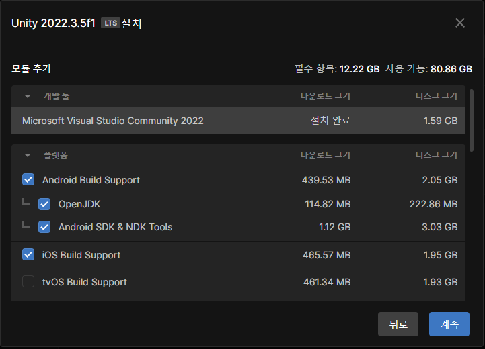Click the 뒤로 button
485x349 pixels.
click(398, 324)
